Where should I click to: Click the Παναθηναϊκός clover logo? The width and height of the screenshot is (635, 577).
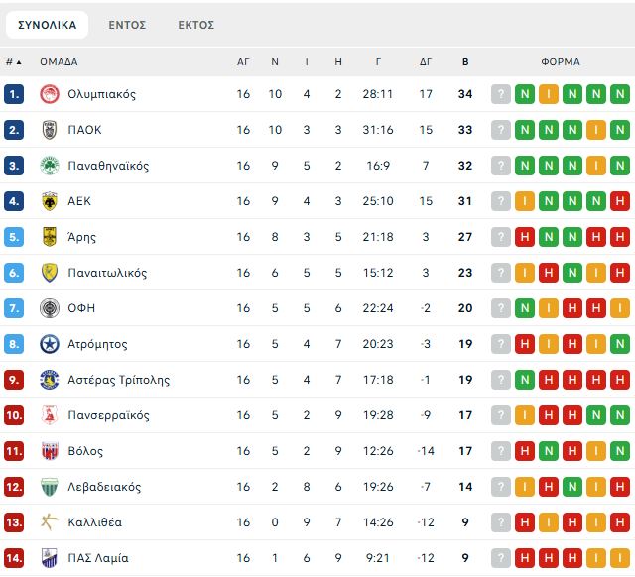click(x=49, y=166)
